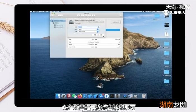Open the Scheme dropdown in the erase dialog
This screenshot has width=196, height=112.
[88, 32]
